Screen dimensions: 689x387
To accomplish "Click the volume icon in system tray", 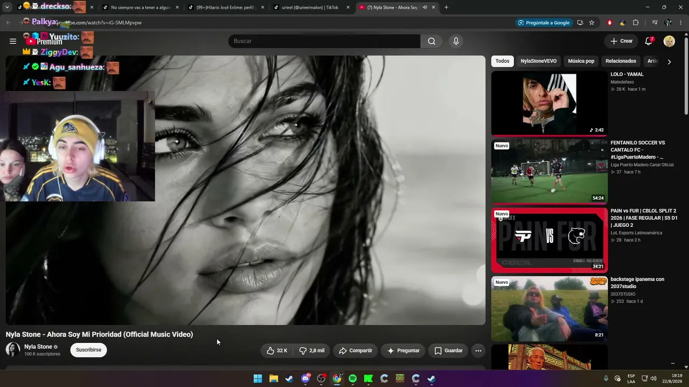I will point(653,378).
